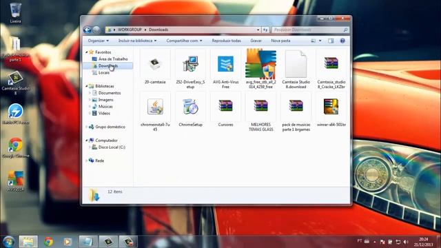Open the Compartilhar com dropdown

pos(184,41)
